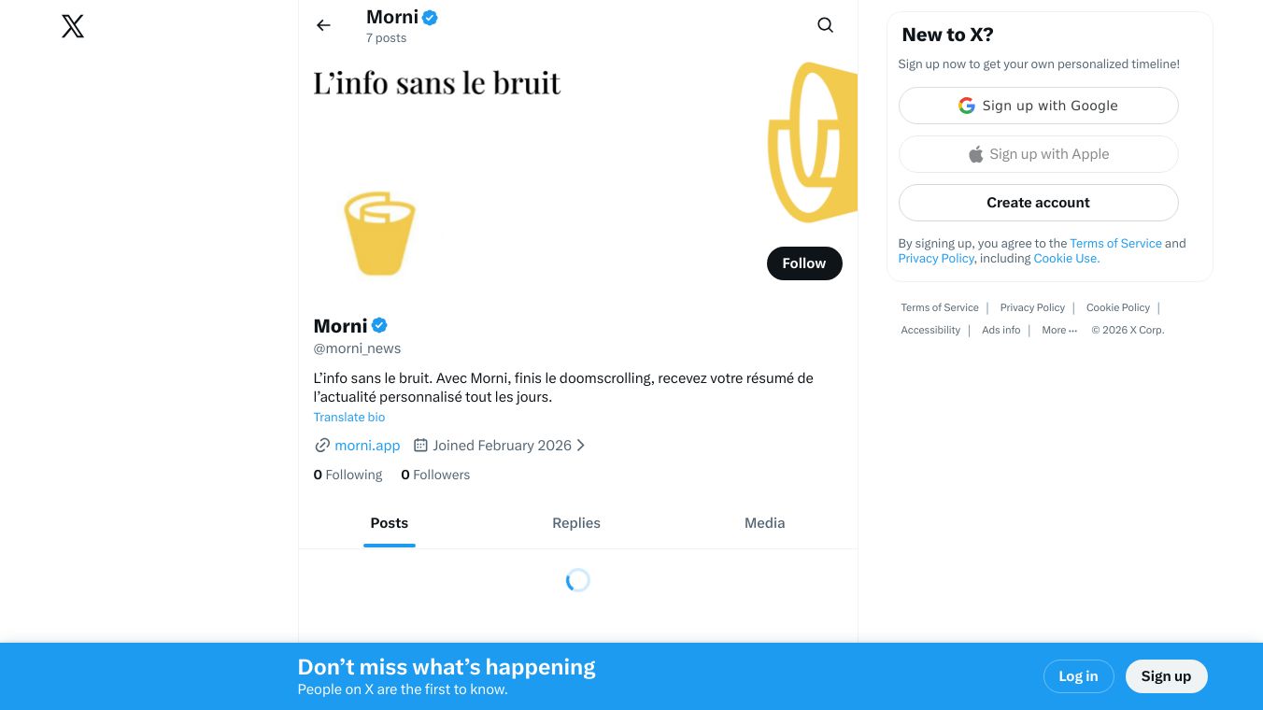Screen dimensions: 1263x710
Task: Sign up with Apple button
Action: [x=1038, y=154]
